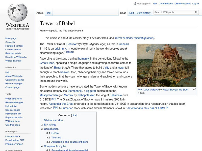This screenshot has width=202, height=151.
Task: Click Create account link
Action: (183, 4)
